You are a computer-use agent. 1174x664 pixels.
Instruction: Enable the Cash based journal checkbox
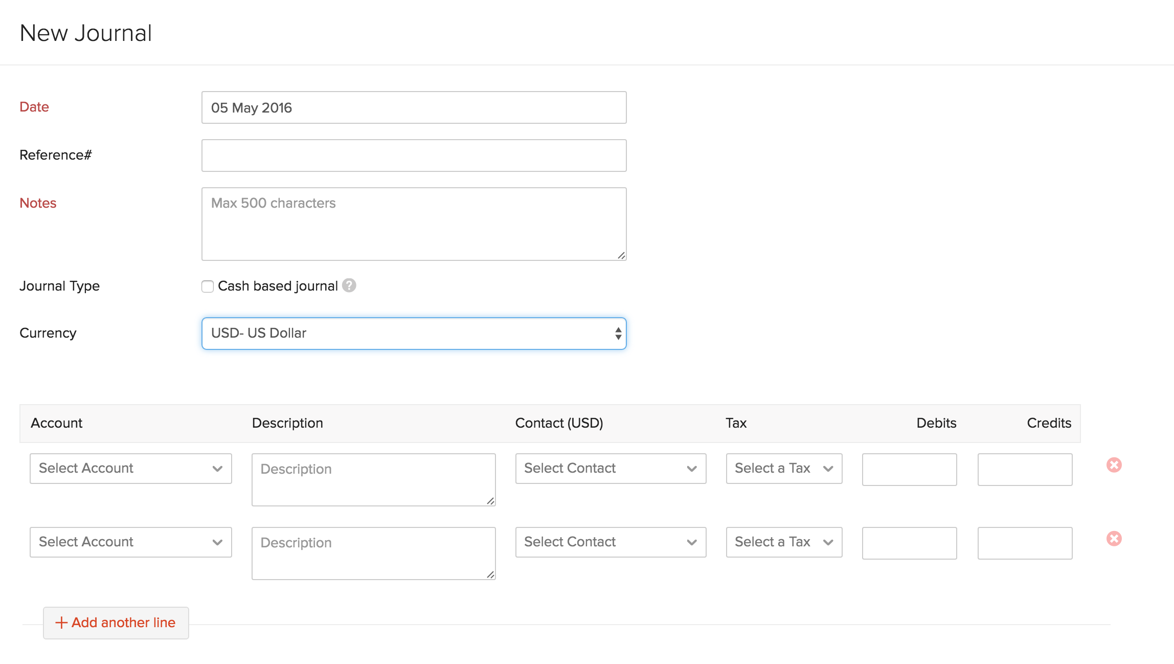point(208,286)
